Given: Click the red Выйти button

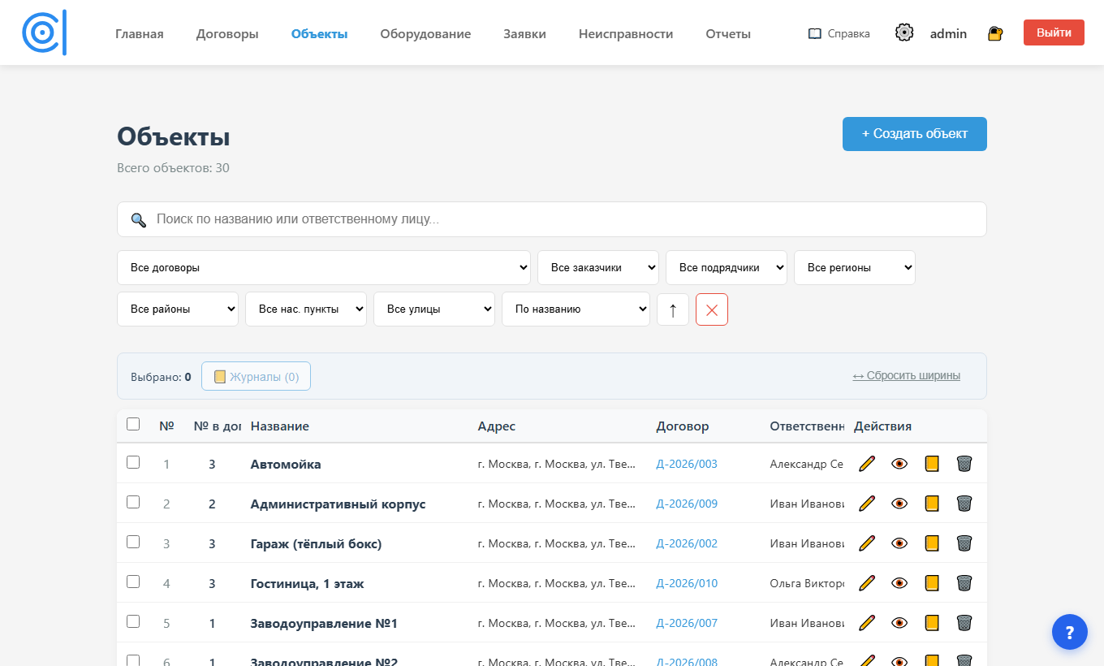Looking at the screenshot, I should pos(1054,32).
